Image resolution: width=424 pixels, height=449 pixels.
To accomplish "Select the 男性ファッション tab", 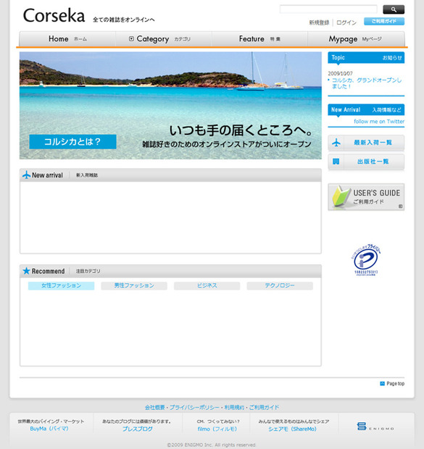I will pyautogui.click(x=134, y=286).
